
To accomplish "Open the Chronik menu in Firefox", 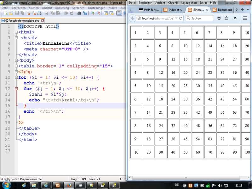I will pyautogui.click(x=173, y=3).
